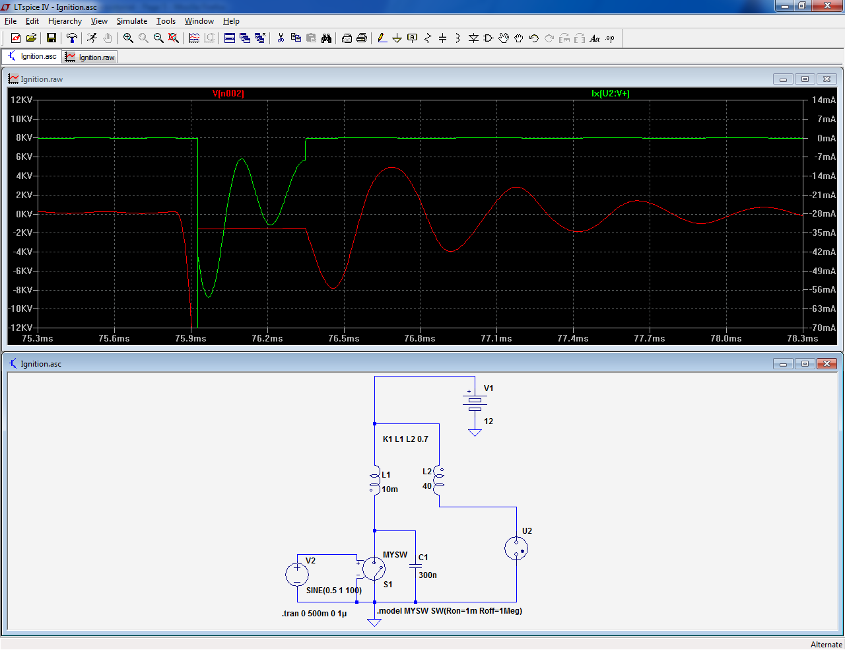
Task: Click the V(n002) trace label
Action: click(228, 94)
